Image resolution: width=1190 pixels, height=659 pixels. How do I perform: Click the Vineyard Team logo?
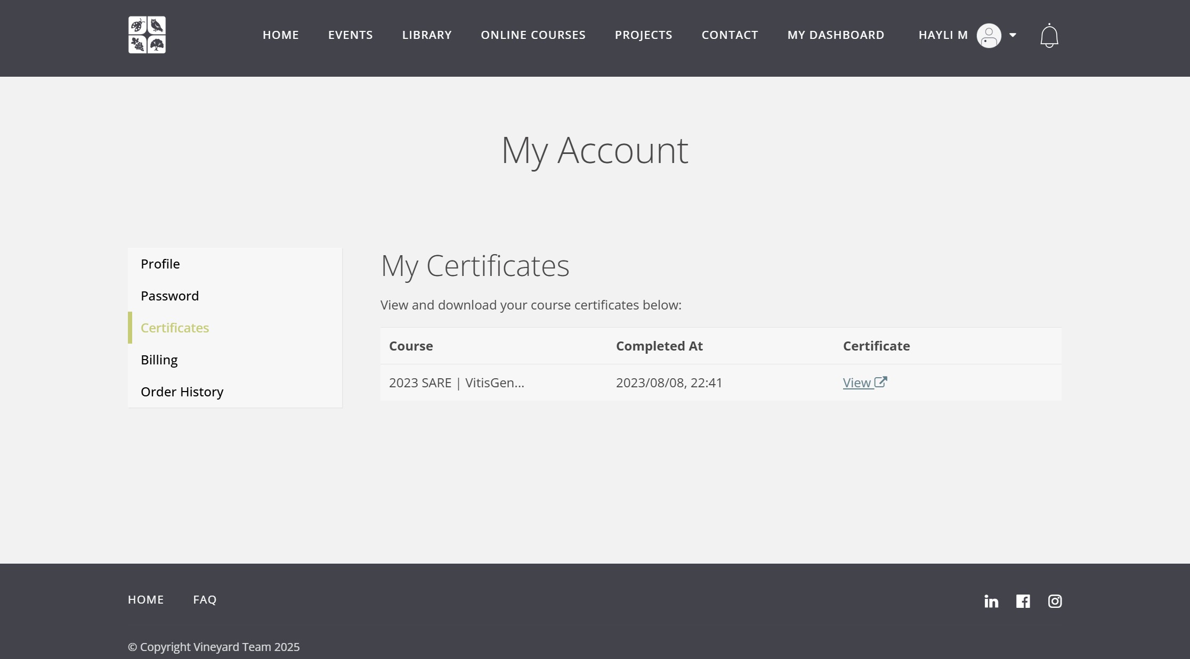coord(147,35)
